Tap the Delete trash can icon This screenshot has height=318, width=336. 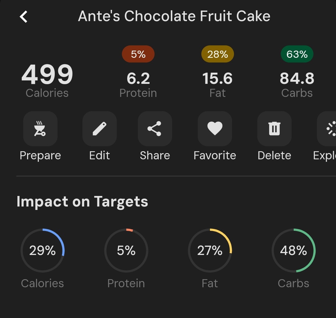pos(274,129)
